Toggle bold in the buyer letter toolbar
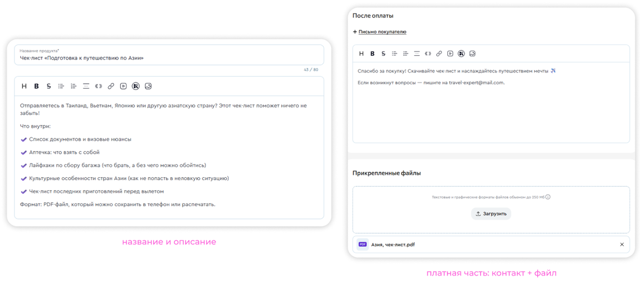Viewport: 640px width, 283px height. [372, 54]
